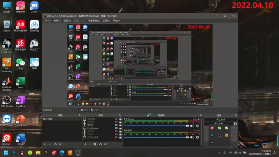
Task: Open Microsoft Edge from the taskbar
Action: pos(62,153)
